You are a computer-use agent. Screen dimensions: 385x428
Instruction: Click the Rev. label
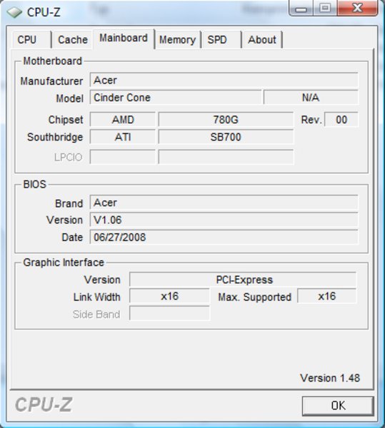[x=311, y=120]
